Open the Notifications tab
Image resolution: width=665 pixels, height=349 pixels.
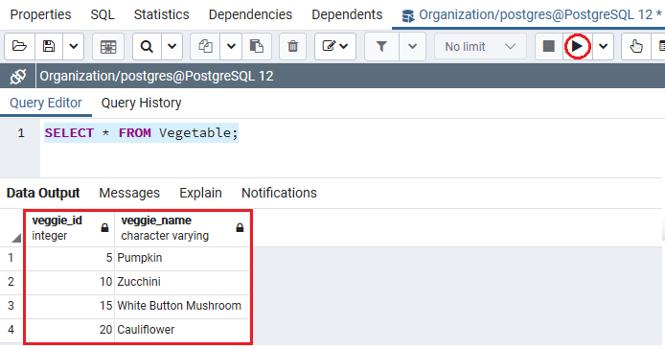click(x=279, y=193)
